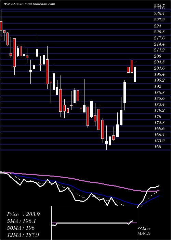This screenshot has height=240, width=171.
Task: Click the lowest candlestick near 160
Action: (106, 142)
